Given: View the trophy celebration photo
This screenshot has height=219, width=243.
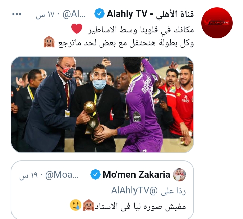Looking at the screenshot, I should [102, 104].
